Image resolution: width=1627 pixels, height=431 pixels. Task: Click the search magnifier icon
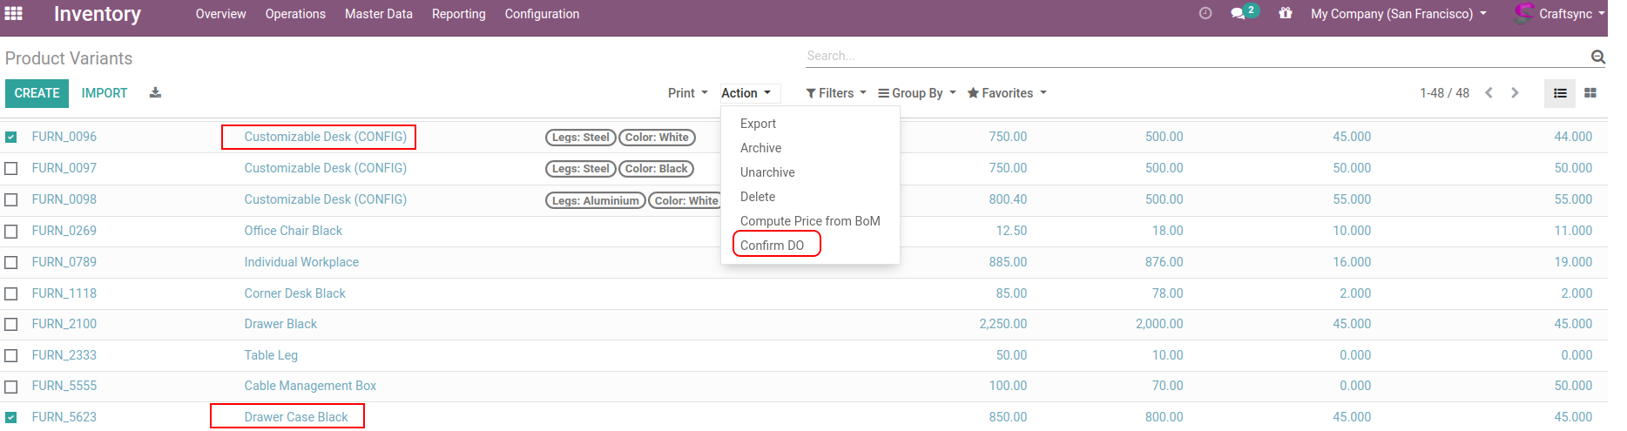[1597, 57]
